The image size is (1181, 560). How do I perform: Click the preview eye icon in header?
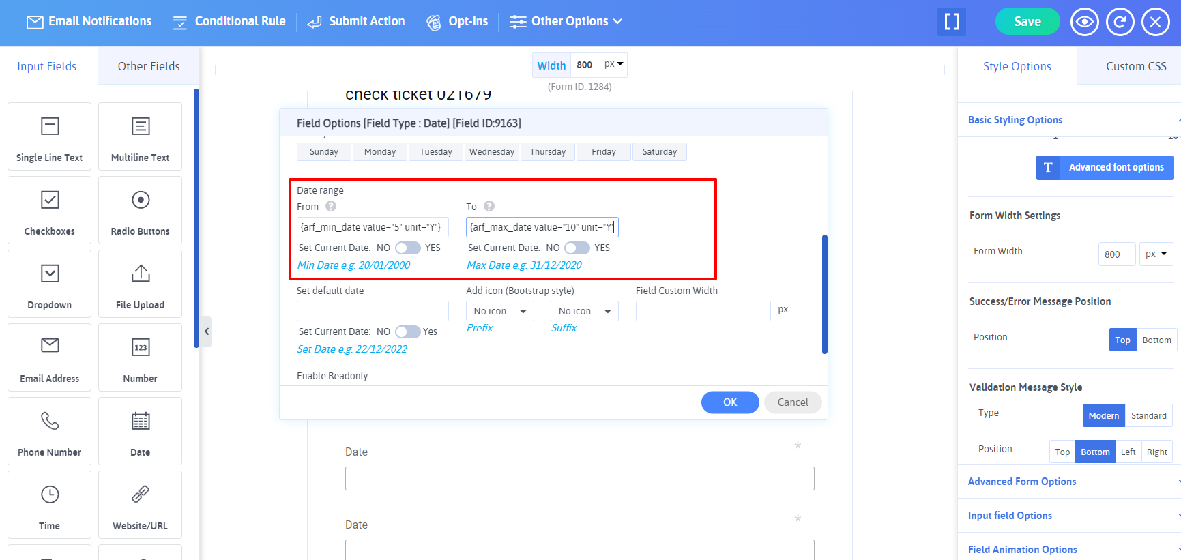(x=1084, y=22)
